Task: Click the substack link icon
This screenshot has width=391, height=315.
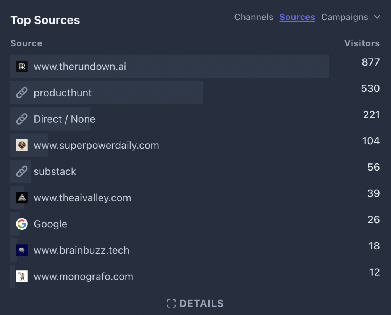Action: (22, 171)
